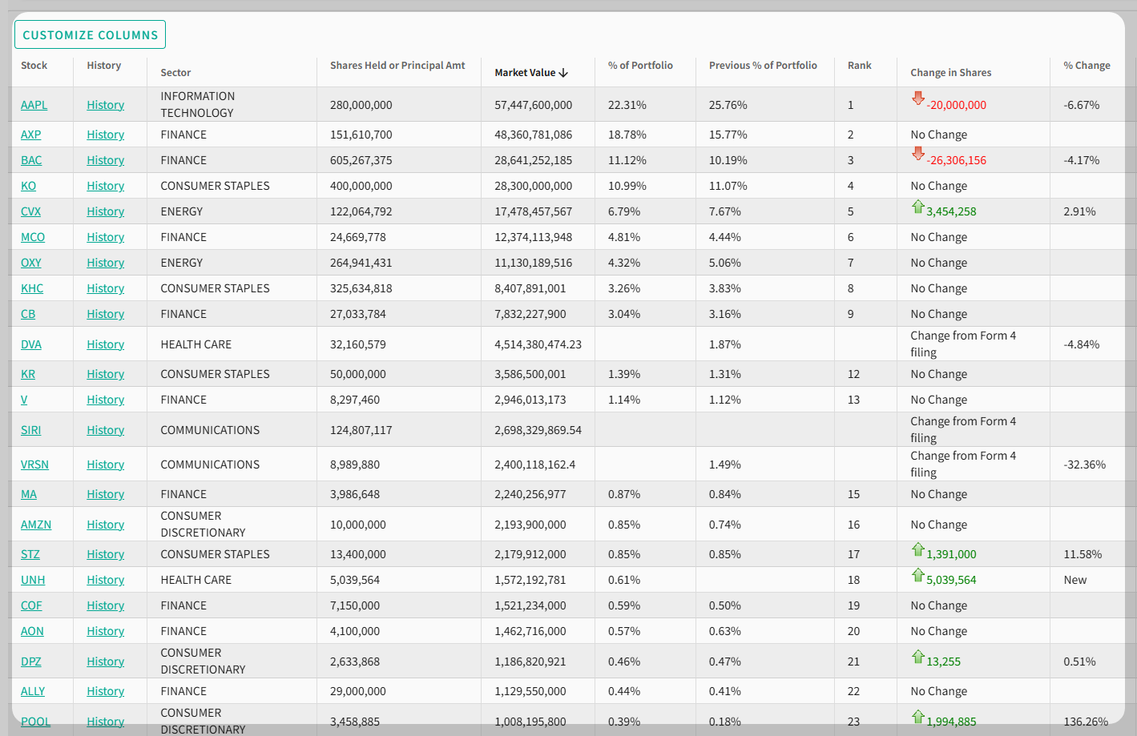The height and width of the screenshot is (736, 1137).
Task: Open the KO stock link
Action: click(x=29, y=186)
